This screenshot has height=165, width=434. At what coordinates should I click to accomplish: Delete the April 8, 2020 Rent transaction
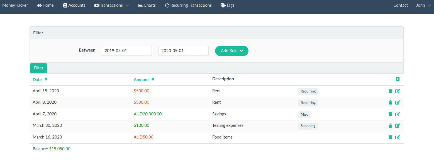point(390,102)
